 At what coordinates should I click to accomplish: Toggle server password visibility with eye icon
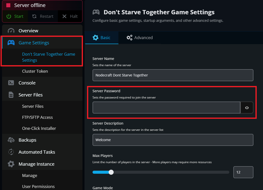coord(247,108)
